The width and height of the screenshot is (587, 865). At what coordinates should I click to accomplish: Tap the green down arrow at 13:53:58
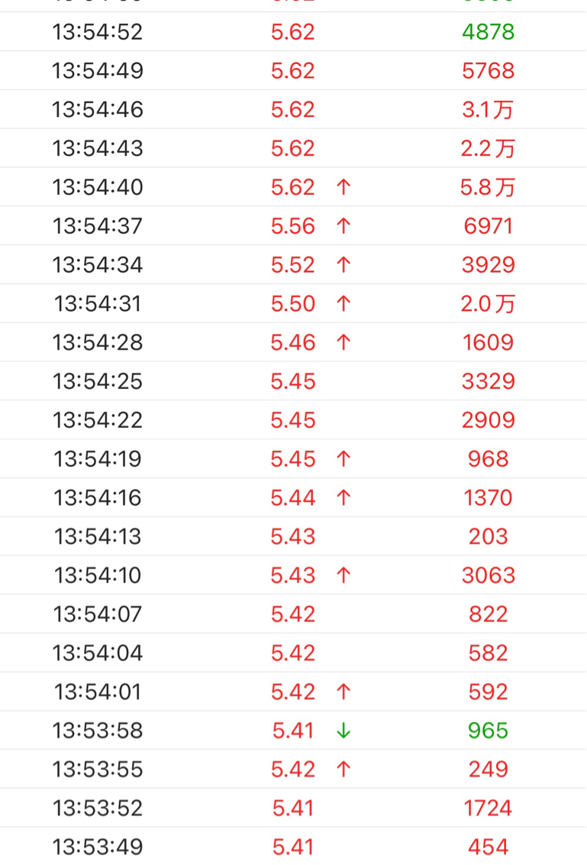(x=343, y=731)
